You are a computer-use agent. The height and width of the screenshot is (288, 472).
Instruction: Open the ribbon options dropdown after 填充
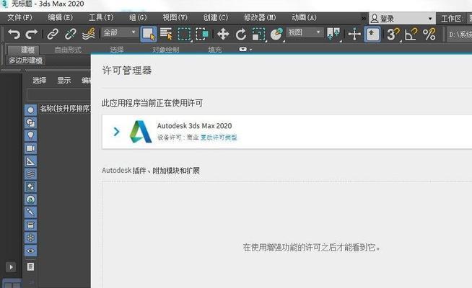pyautogui.click(x=245, y=49)
